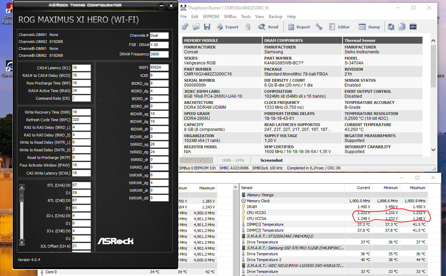This screenshot has height=276, width=446.
Task: Open the Edit menu
Action: pyautogui.click(x=195, y=17)
